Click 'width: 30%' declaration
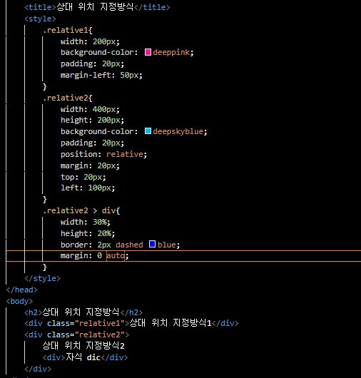This screenshot has height=378, width=361. (86, 222)
